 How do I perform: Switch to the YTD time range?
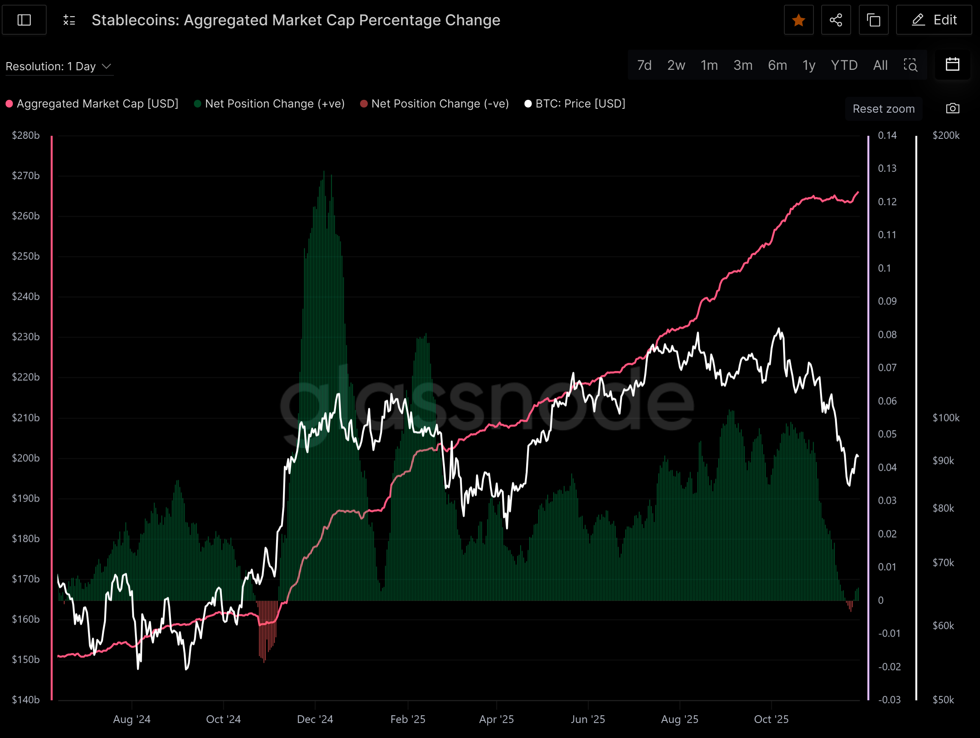pos(843,65)
